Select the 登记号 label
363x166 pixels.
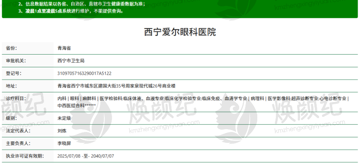[x=14, y=73]
